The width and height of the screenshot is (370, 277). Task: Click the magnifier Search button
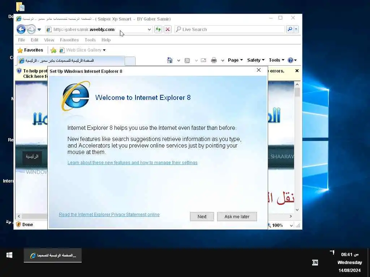pos(290,29)
